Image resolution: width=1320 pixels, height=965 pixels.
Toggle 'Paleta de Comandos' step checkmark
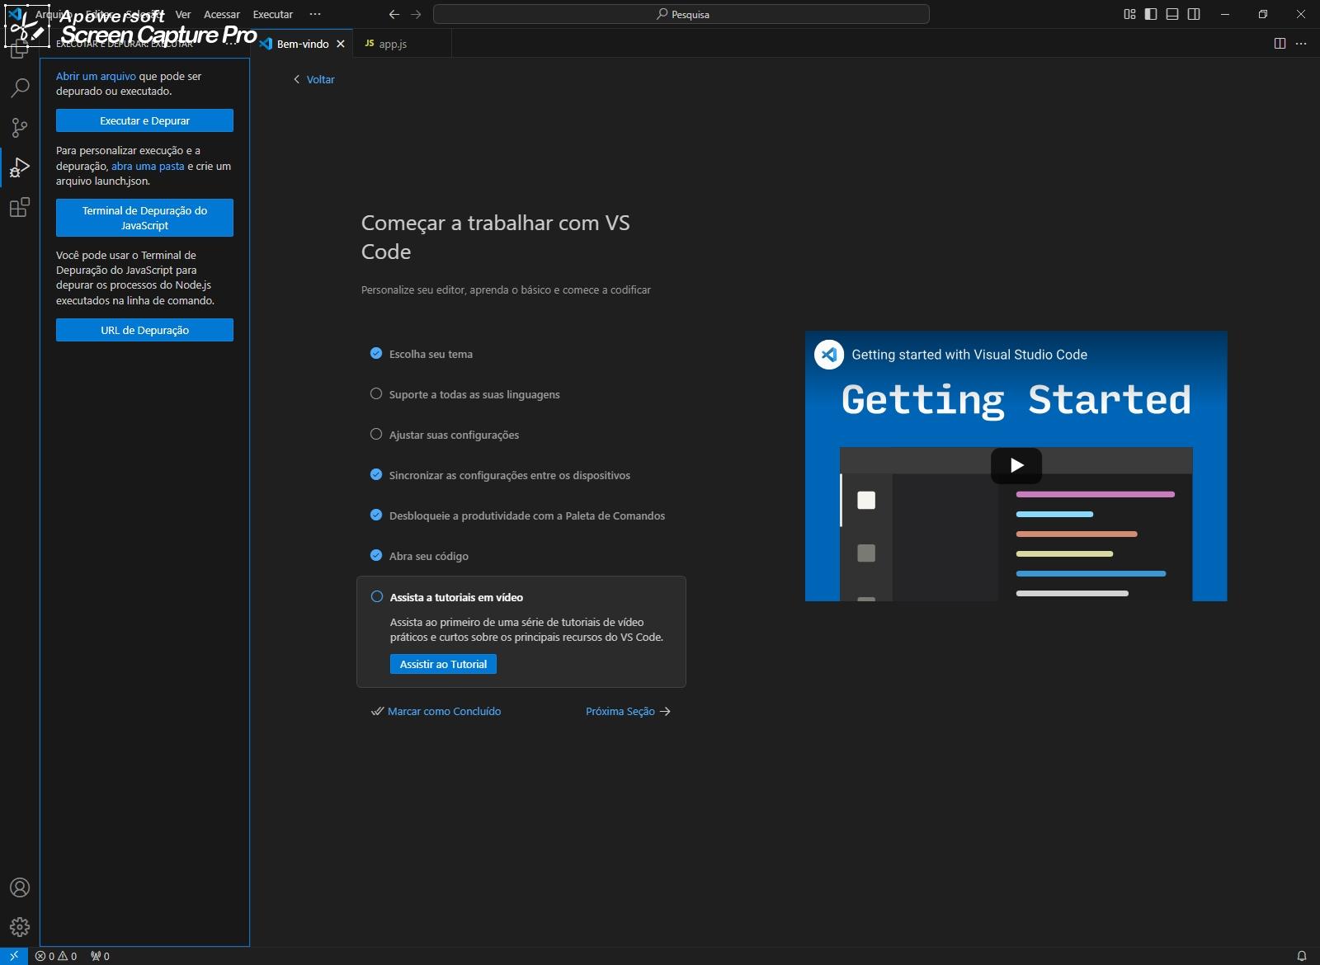[376, 515]
